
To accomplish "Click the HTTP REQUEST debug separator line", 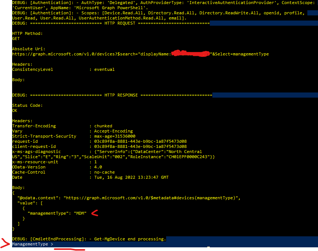I will coord(111,23).
